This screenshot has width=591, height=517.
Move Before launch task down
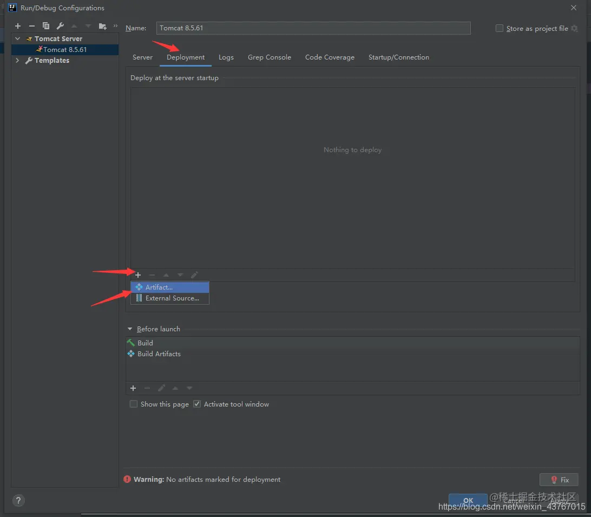[x=189, y=388]
